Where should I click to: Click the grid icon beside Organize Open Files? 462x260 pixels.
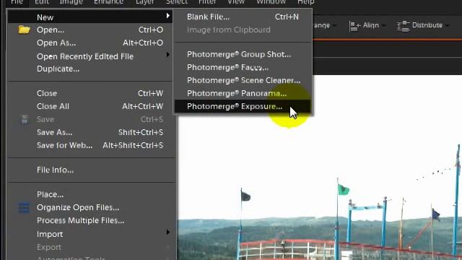tap(24, 207)
